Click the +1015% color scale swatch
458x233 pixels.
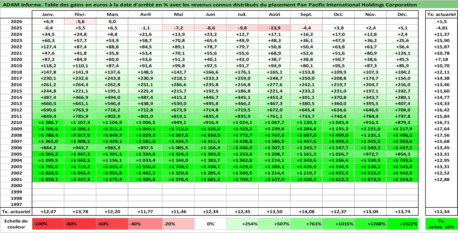pyautogui.click(x=339, y=224)
